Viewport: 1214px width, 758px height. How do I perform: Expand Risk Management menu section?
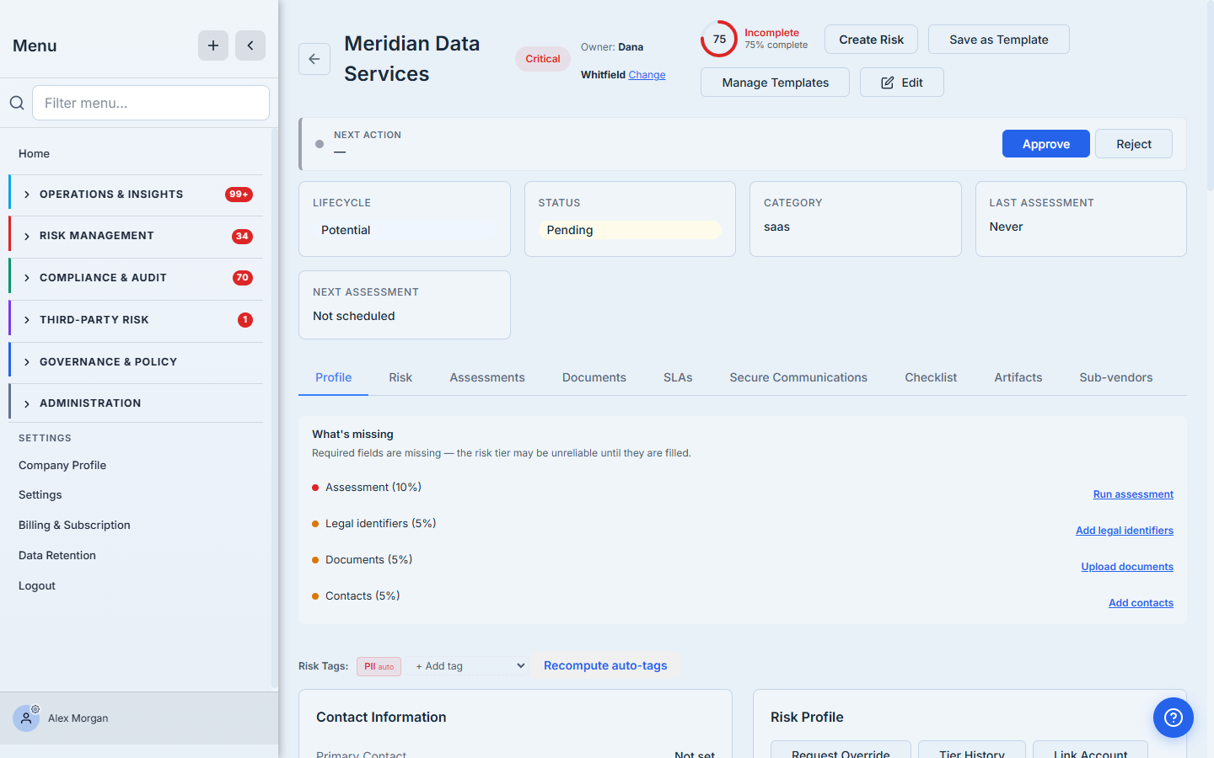(136, 236)
